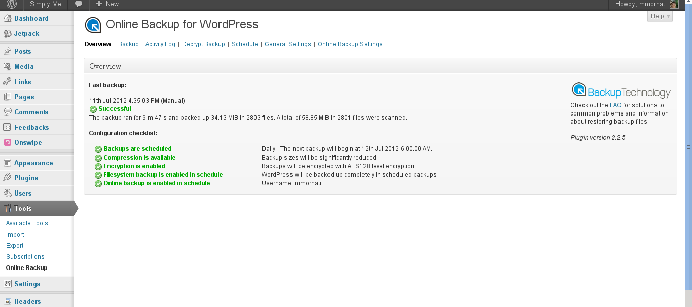Open the Settings menu
Viewport: 692px width, 307px height.
pos(27,284)
